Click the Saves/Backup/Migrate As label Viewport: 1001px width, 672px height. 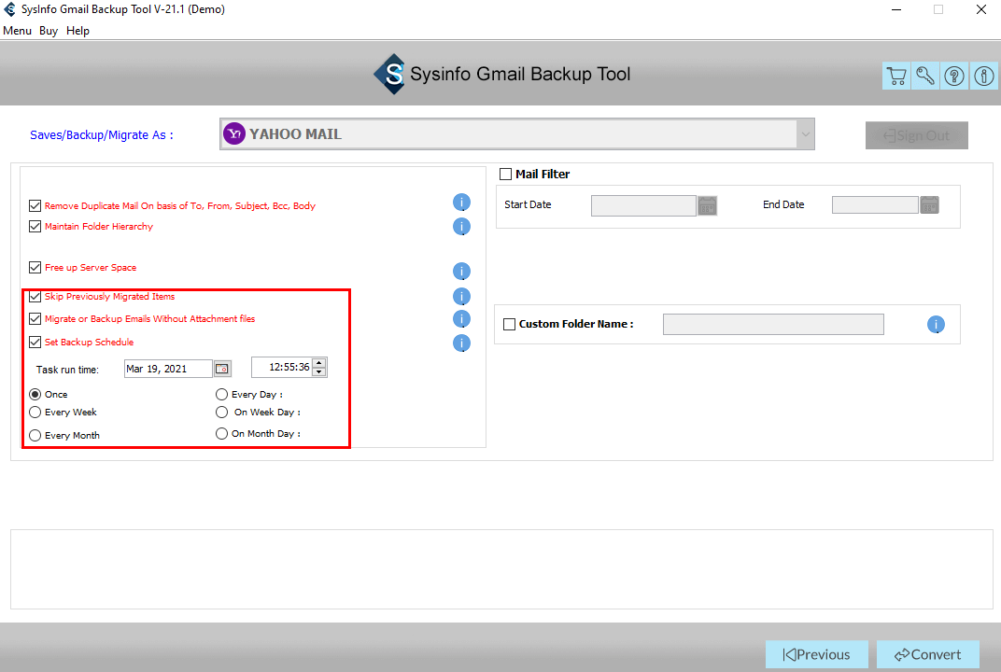click(x=102, y=135)
